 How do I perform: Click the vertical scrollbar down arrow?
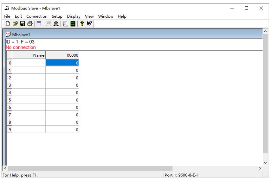click(265, 163)
